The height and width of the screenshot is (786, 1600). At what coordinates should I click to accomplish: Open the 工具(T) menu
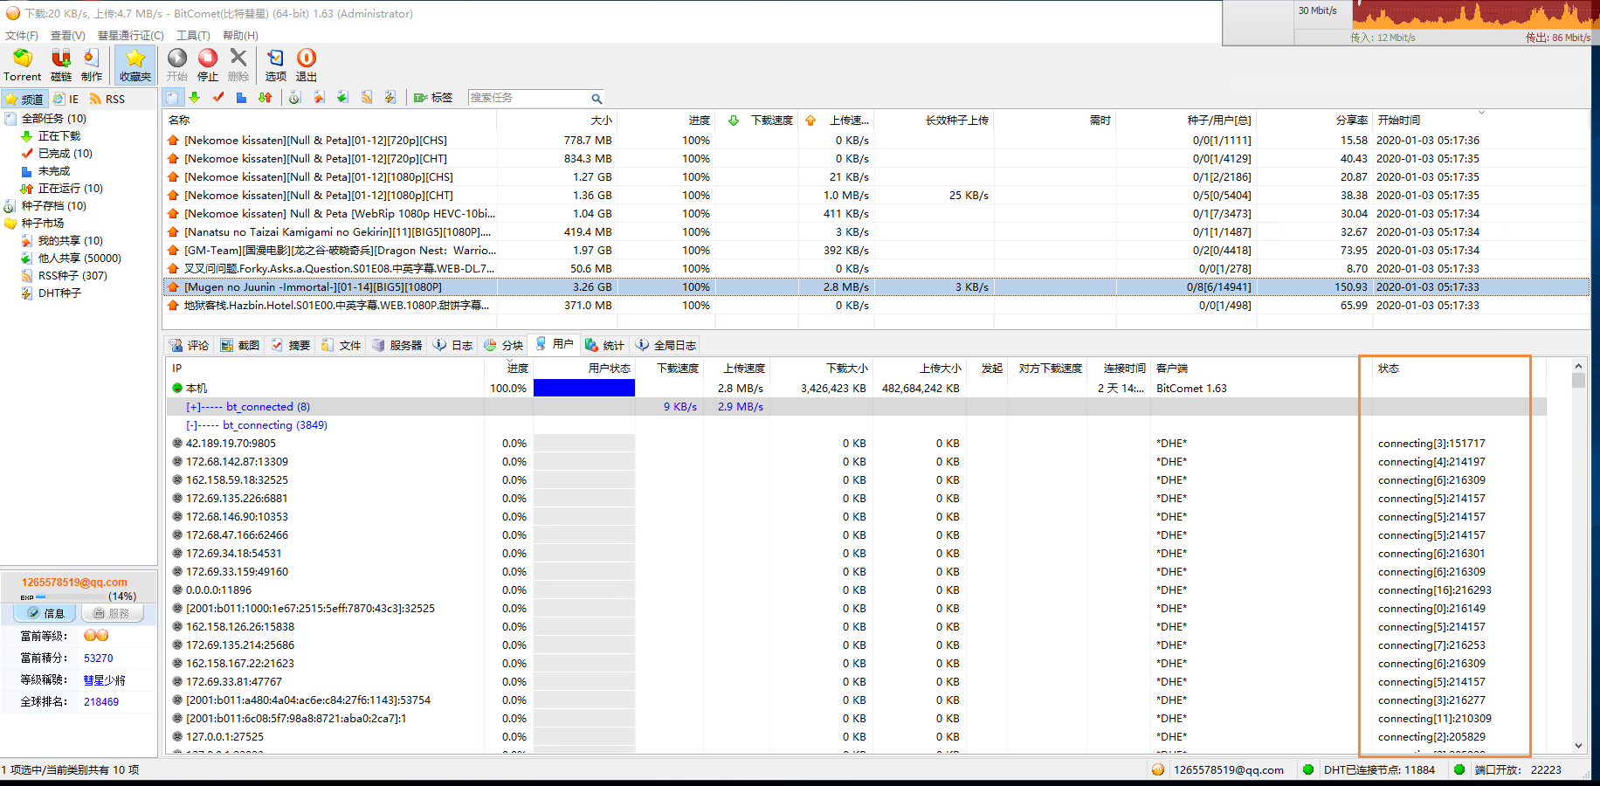pyautogui.click(x=193, y=36)
